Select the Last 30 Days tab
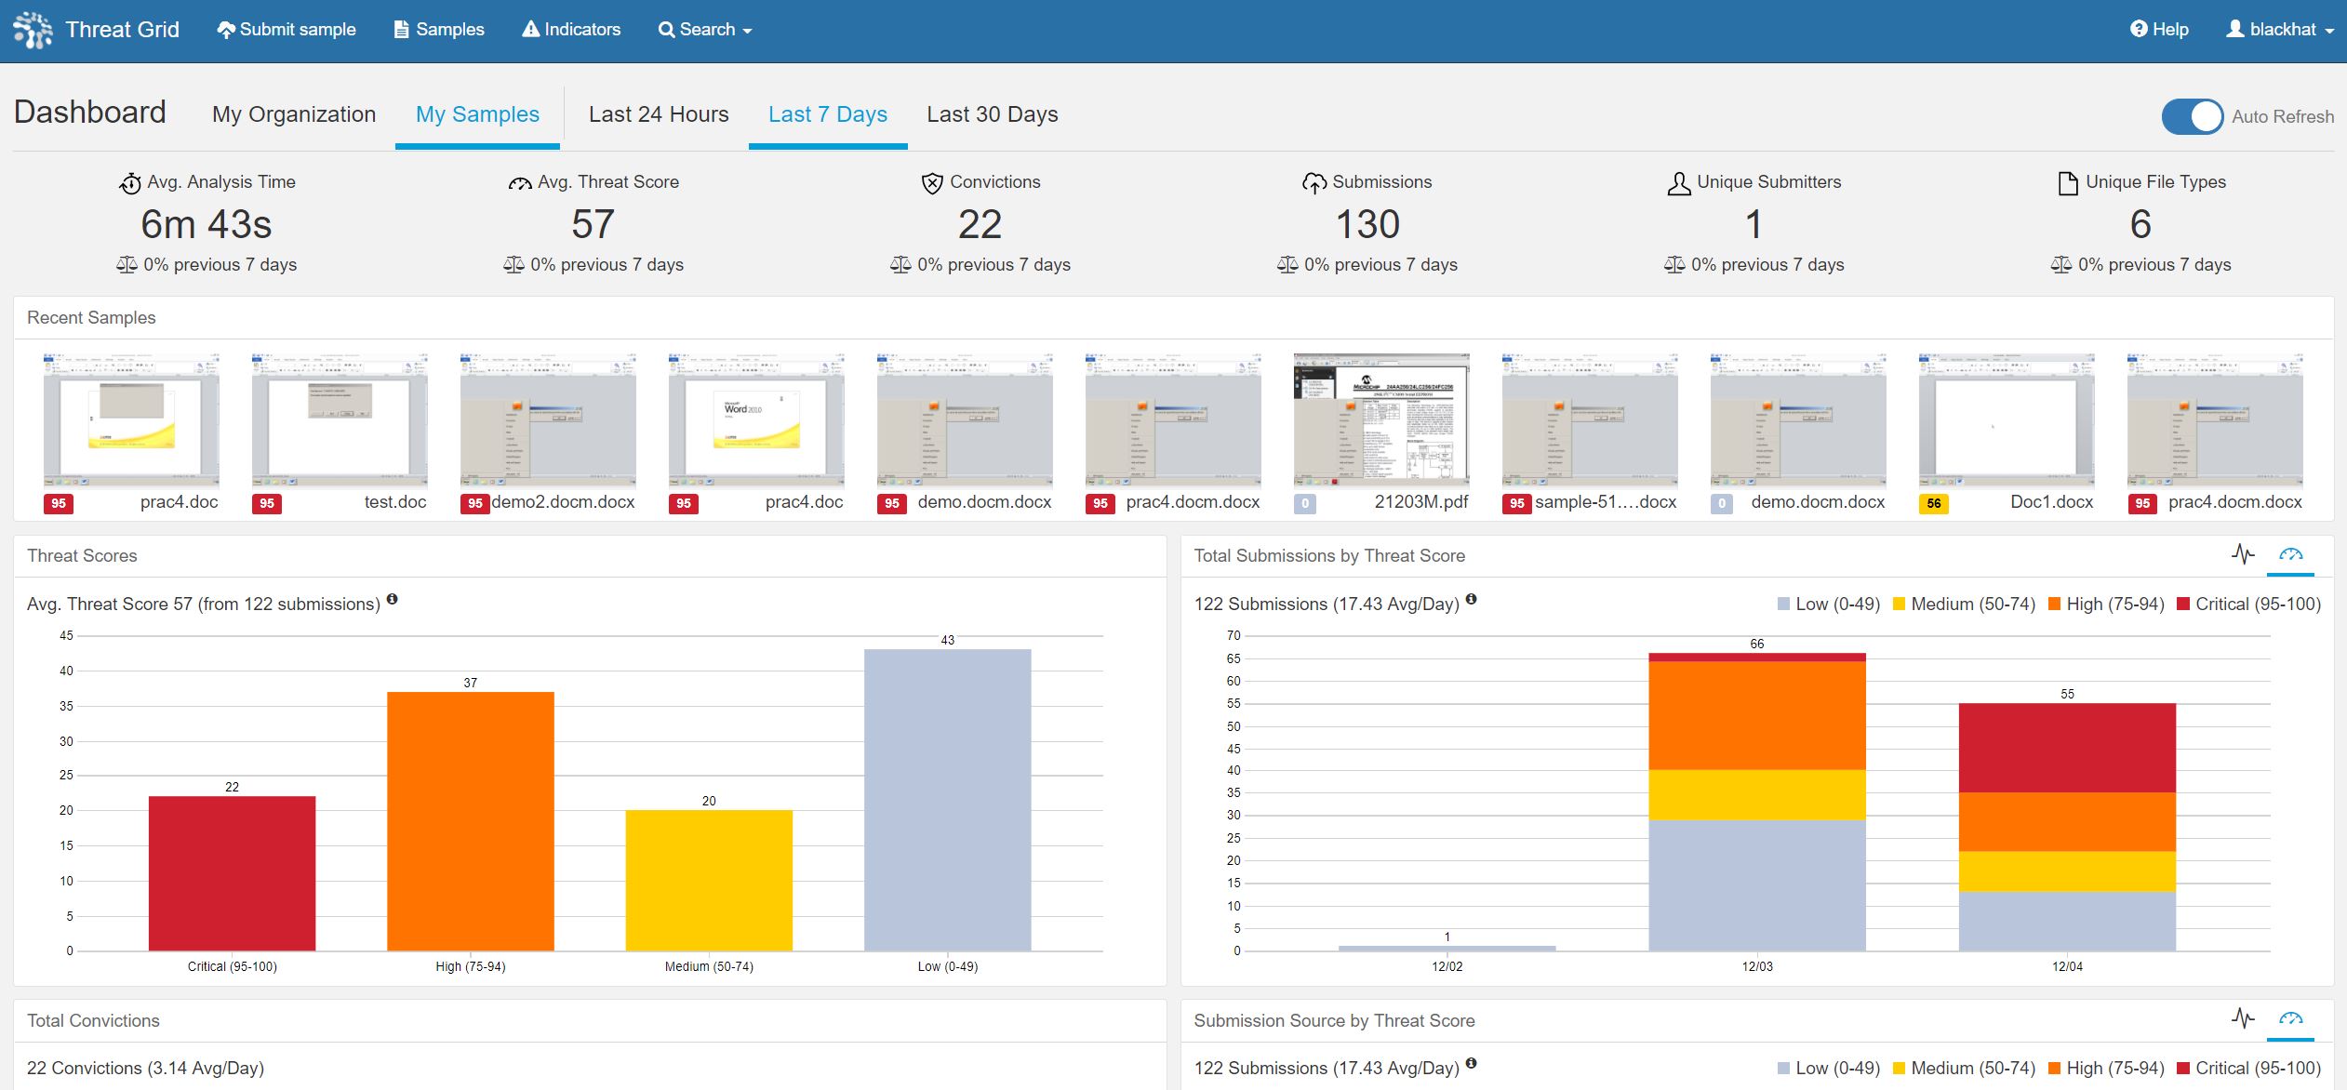 click(992, 114)
